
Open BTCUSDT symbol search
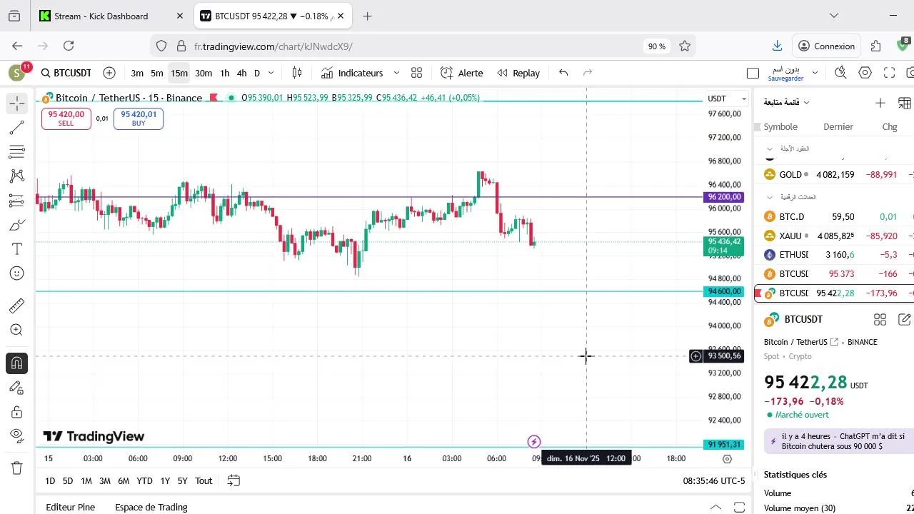pyautogui.click(x=66, y=73)
